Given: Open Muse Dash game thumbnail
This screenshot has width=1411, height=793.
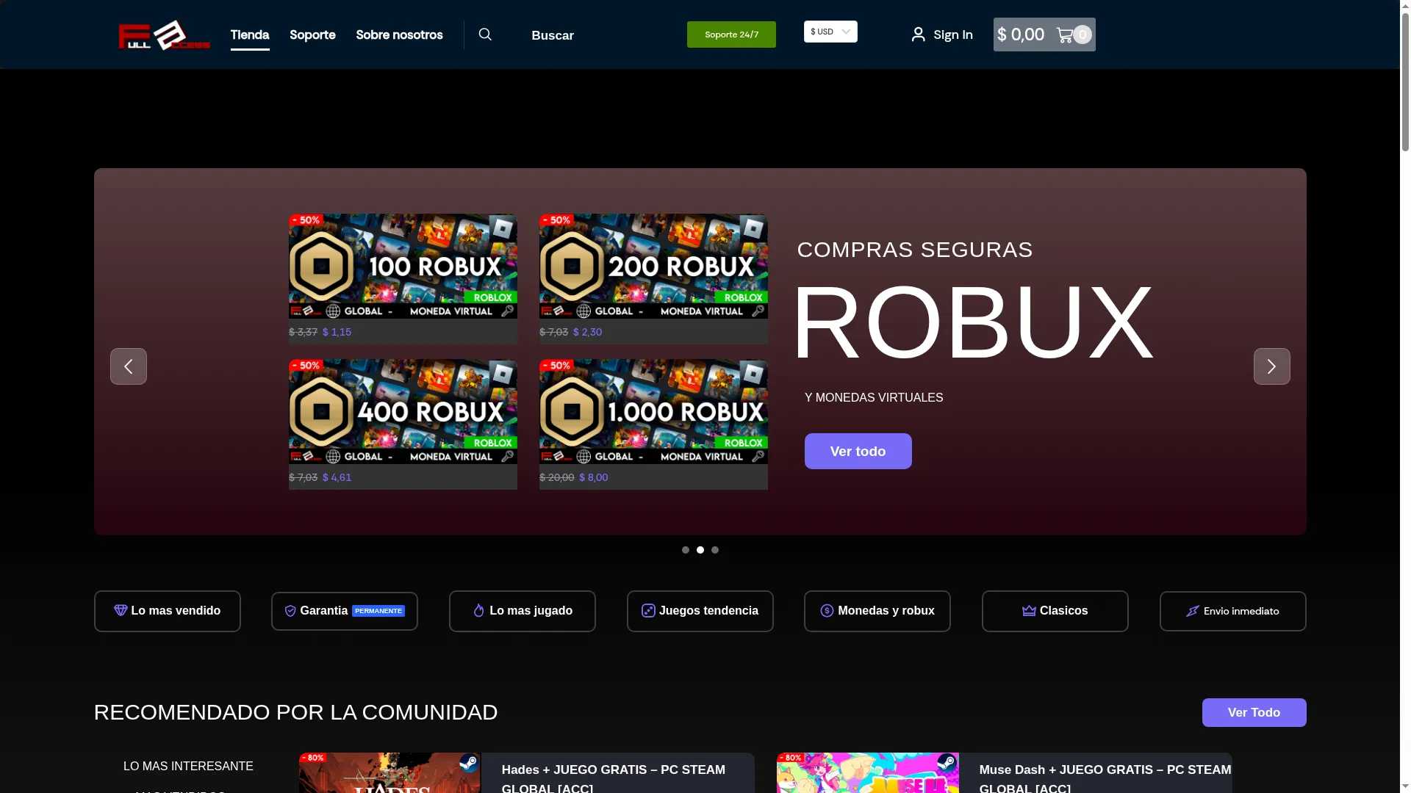Looking at the screenshot, I should pyautogui.click(x=867, y=772).
